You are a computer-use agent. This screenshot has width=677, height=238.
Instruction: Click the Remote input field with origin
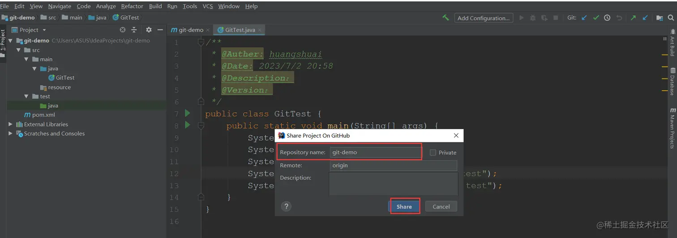393,165
